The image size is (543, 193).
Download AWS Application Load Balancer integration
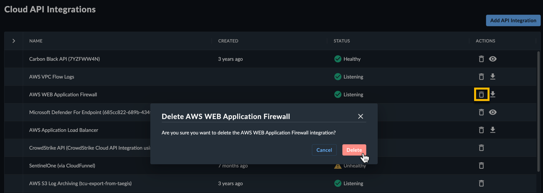click(493, 130)
